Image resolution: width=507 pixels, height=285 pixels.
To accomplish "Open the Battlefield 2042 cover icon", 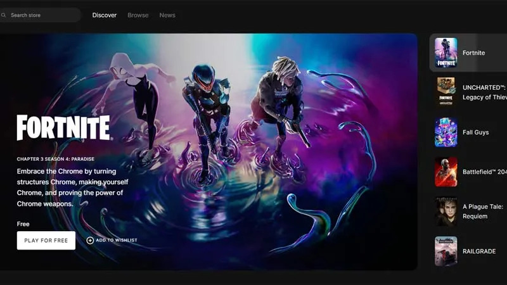I will [446, 172].
